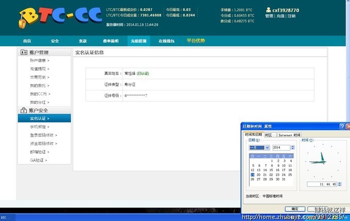
Task: Open 我的委托 in the sidebar
Action: click(40, 85)
